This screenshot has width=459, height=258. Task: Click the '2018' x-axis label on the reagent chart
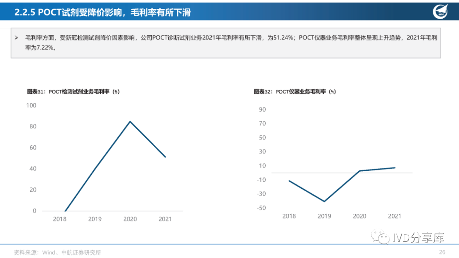(x=60, y=219)
